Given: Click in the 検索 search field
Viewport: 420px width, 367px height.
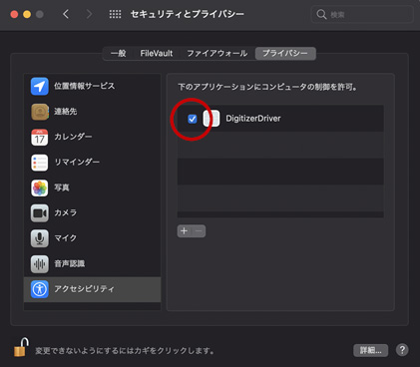Looking at the screenshot, I should [362, 14].
